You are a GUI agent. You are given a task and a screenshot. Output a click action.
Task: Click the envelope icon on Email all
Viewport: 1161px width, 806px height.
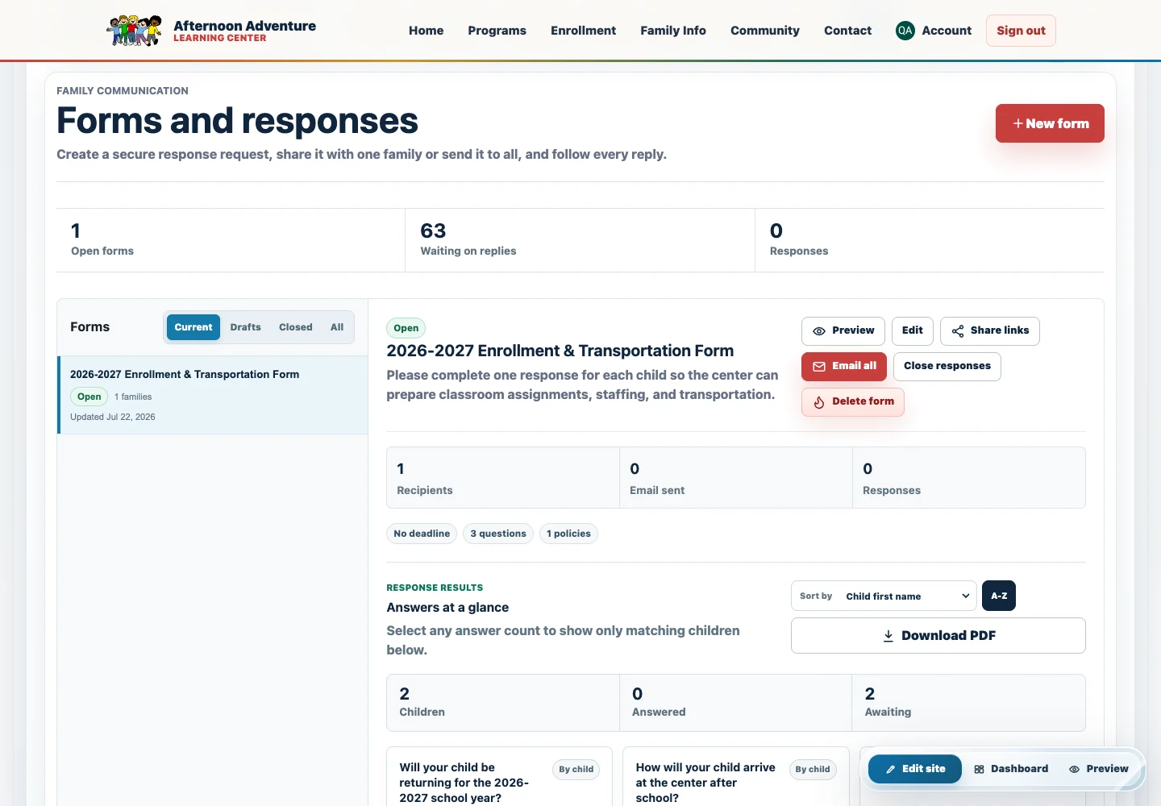point(818,367)
